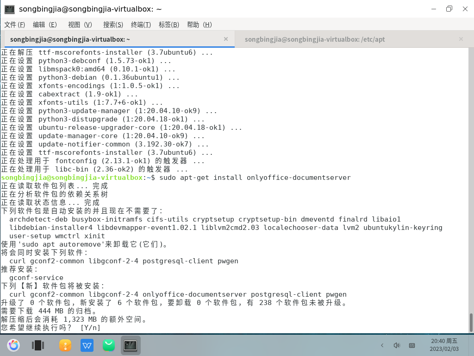This screenshot has width=474, height=356.
Task: Click the line listing 238 packages not upgraded
Action: tap(175, 303)
